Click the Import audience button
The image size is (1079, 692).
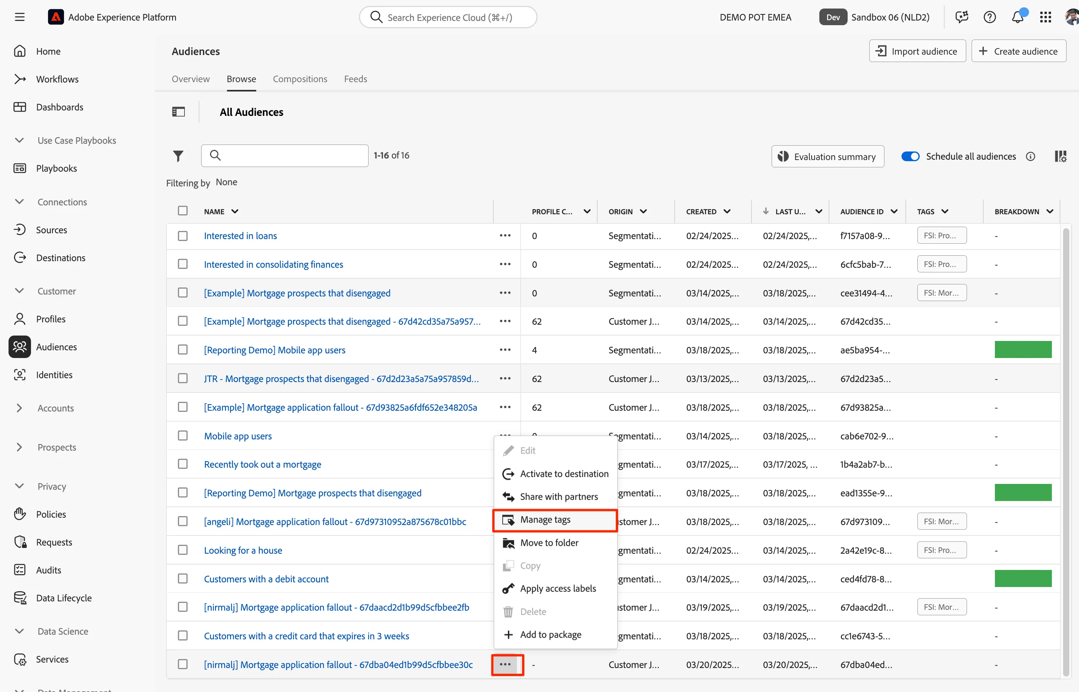[917, 51]
